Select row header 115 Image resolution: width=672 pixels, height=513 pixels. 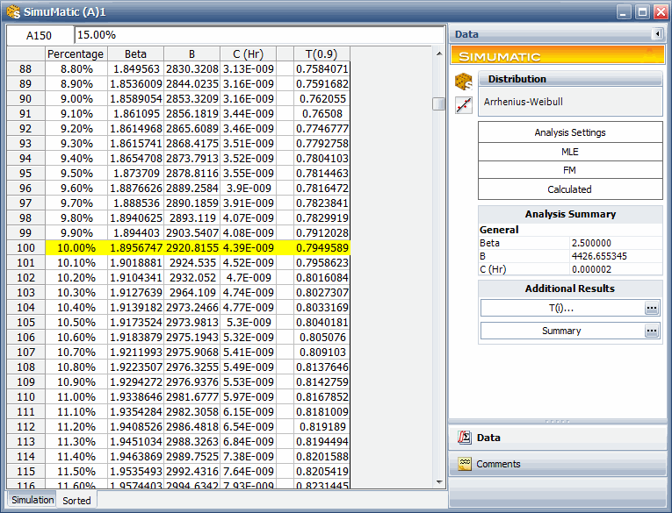(x=25, y=472)
